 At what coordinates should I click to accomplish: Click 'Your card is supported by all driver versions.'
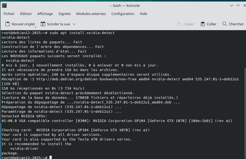click(x=52, y=135)
